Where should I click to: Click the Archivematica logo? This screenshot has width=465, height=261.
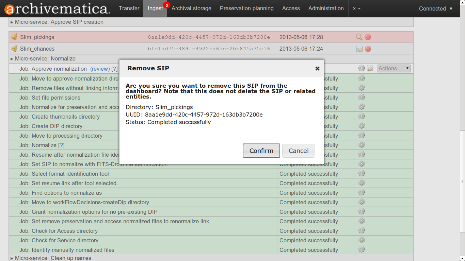57,8
